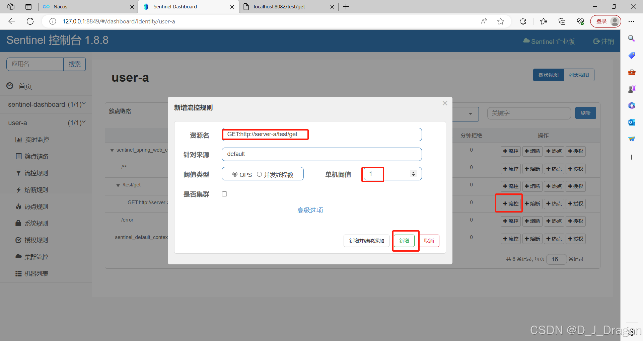Open the collections icon in toolbar
The image size is (643, 341).
click(562, 21)
